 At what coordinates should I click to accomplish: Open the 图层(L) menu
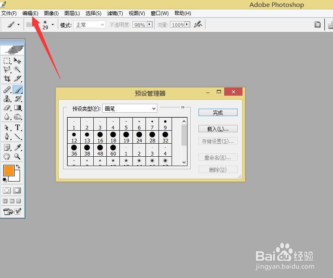tap(72, 13)
